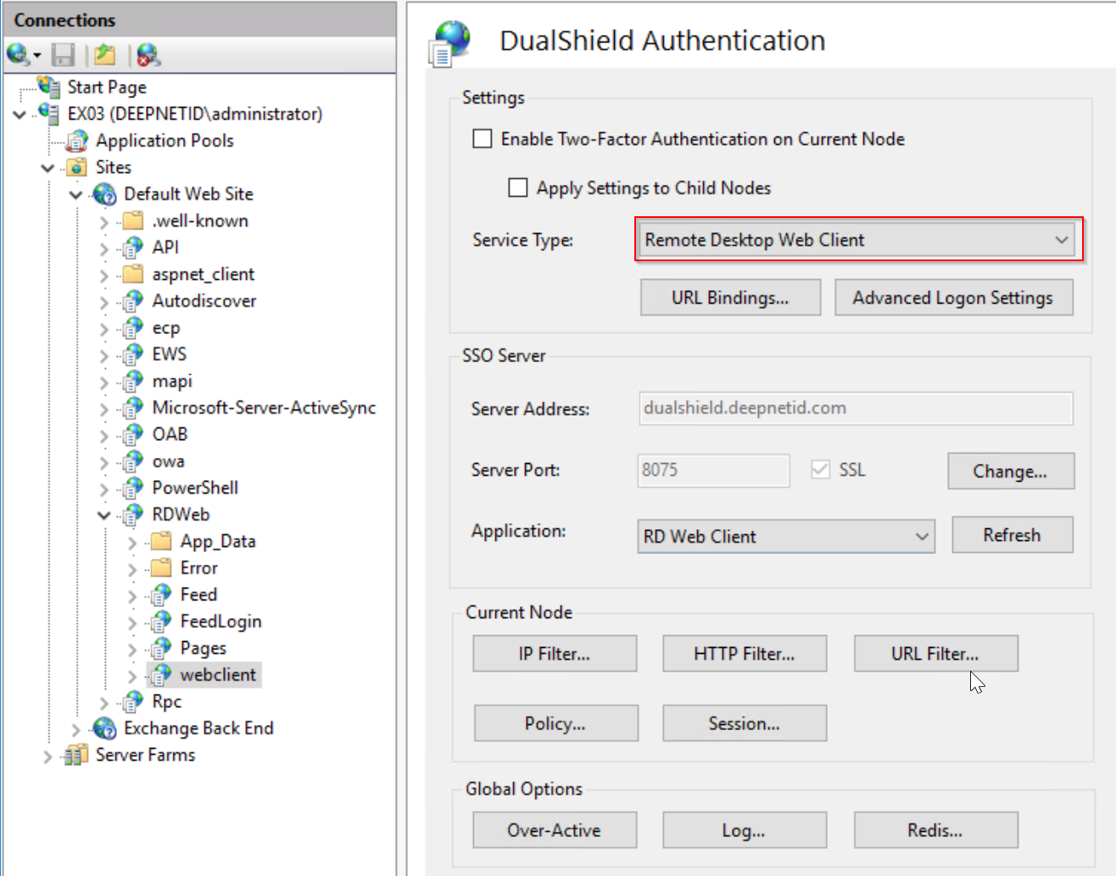
Task: Click the Advanced Logon Settings button
Action: [953, 298]
